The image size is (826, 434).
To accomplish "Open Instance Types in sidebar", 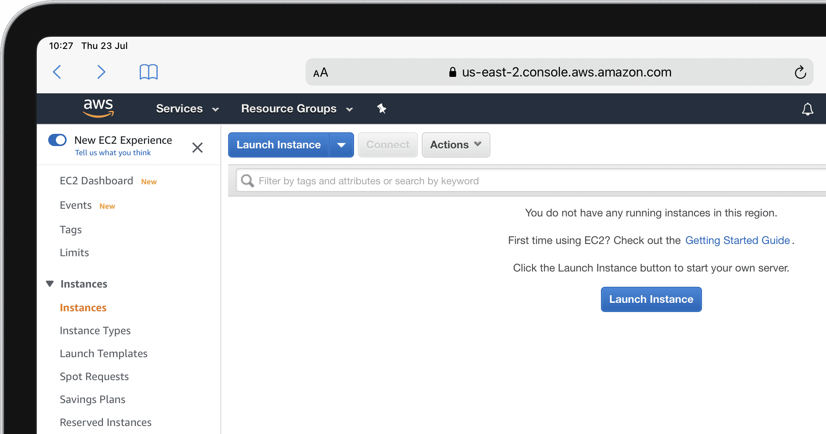I will (x=95, y=330).
